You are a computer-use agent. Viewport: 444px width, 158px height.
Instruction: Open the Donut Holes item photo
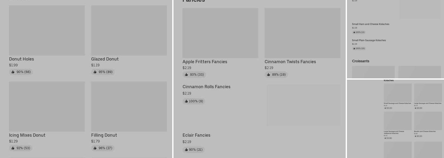pyautogui.click(x=47, y=30)
